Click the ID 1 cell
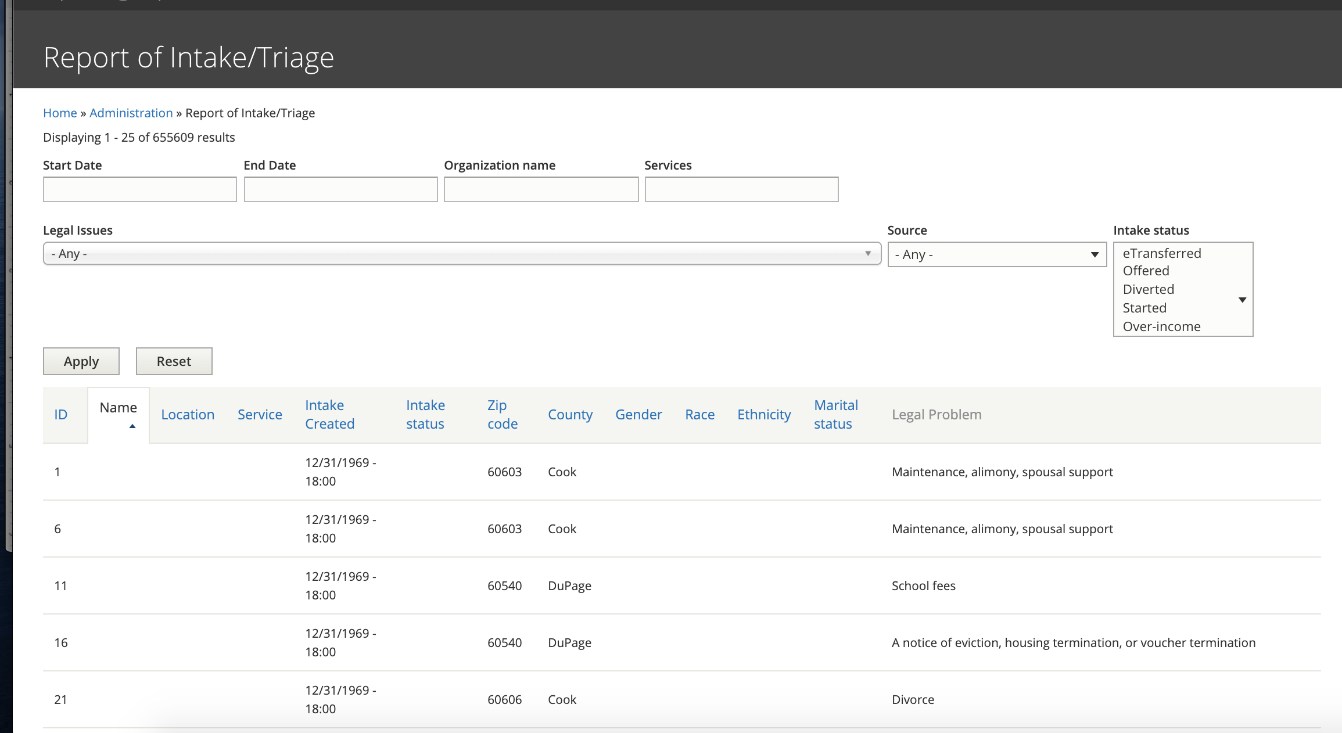This screenshot has width=1342, height=733. pos(58,472)
